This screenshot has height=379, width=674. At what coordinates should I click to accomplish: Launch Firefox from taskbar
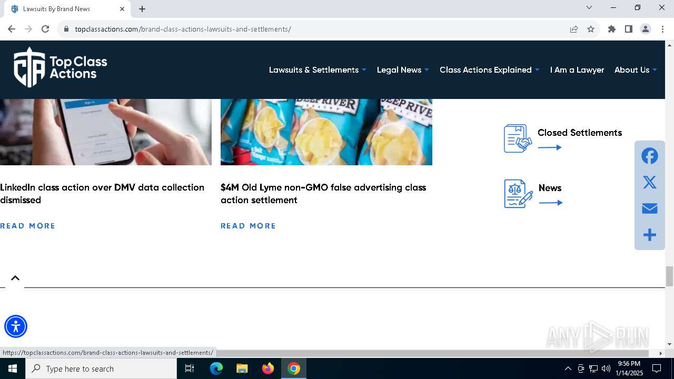tap(268, 368)
